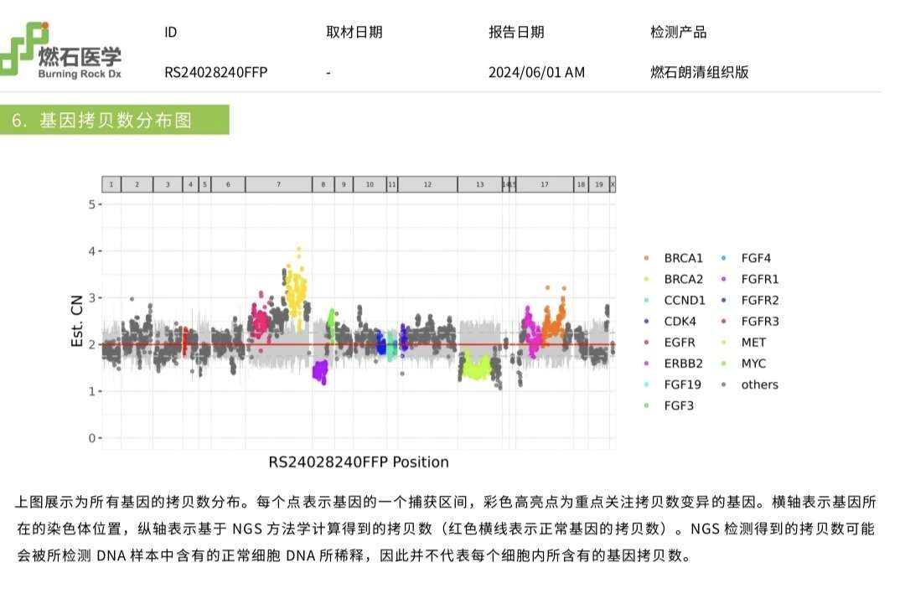
Task: Click the red FGFR3 color swatch
Action: pos(723,321)
